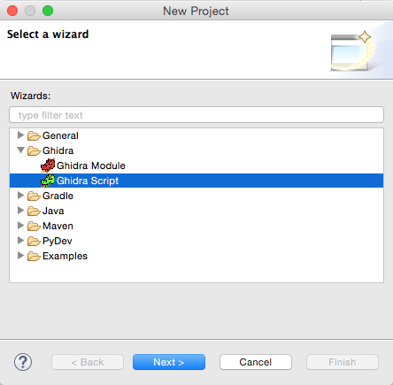Screen dimensions: 393x385
Task: Go forward with the Next button
Action: [x=169, y=362]
